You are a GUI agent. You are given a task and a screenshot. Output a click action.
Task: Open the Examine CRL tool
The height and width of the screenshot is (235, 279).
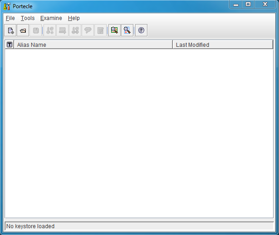pyautogui.click(x=127, y=30)
